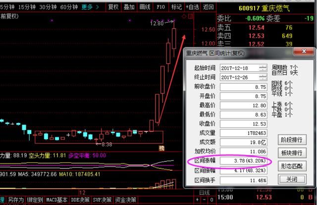Screen dimensions: 317x205
Task: Click the stock title 600917 重庆燃气
Action: pyautogui.click(x=264, y=8)
